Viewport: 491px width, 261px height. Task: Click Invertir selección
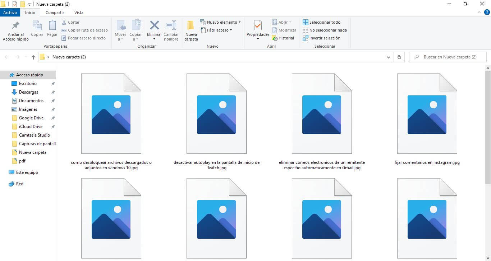321,38
